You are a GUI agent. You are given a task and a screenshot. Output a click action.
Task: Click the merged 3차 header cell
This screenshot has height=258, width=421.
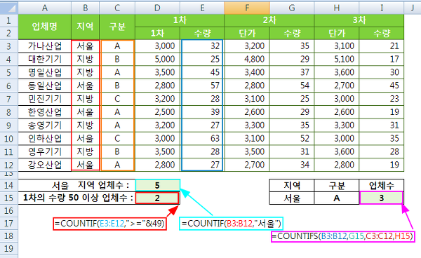coord(359,20)
